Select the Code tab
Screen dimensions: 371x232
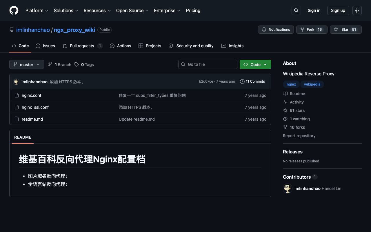pyautogui.click(x=20, y=46)
